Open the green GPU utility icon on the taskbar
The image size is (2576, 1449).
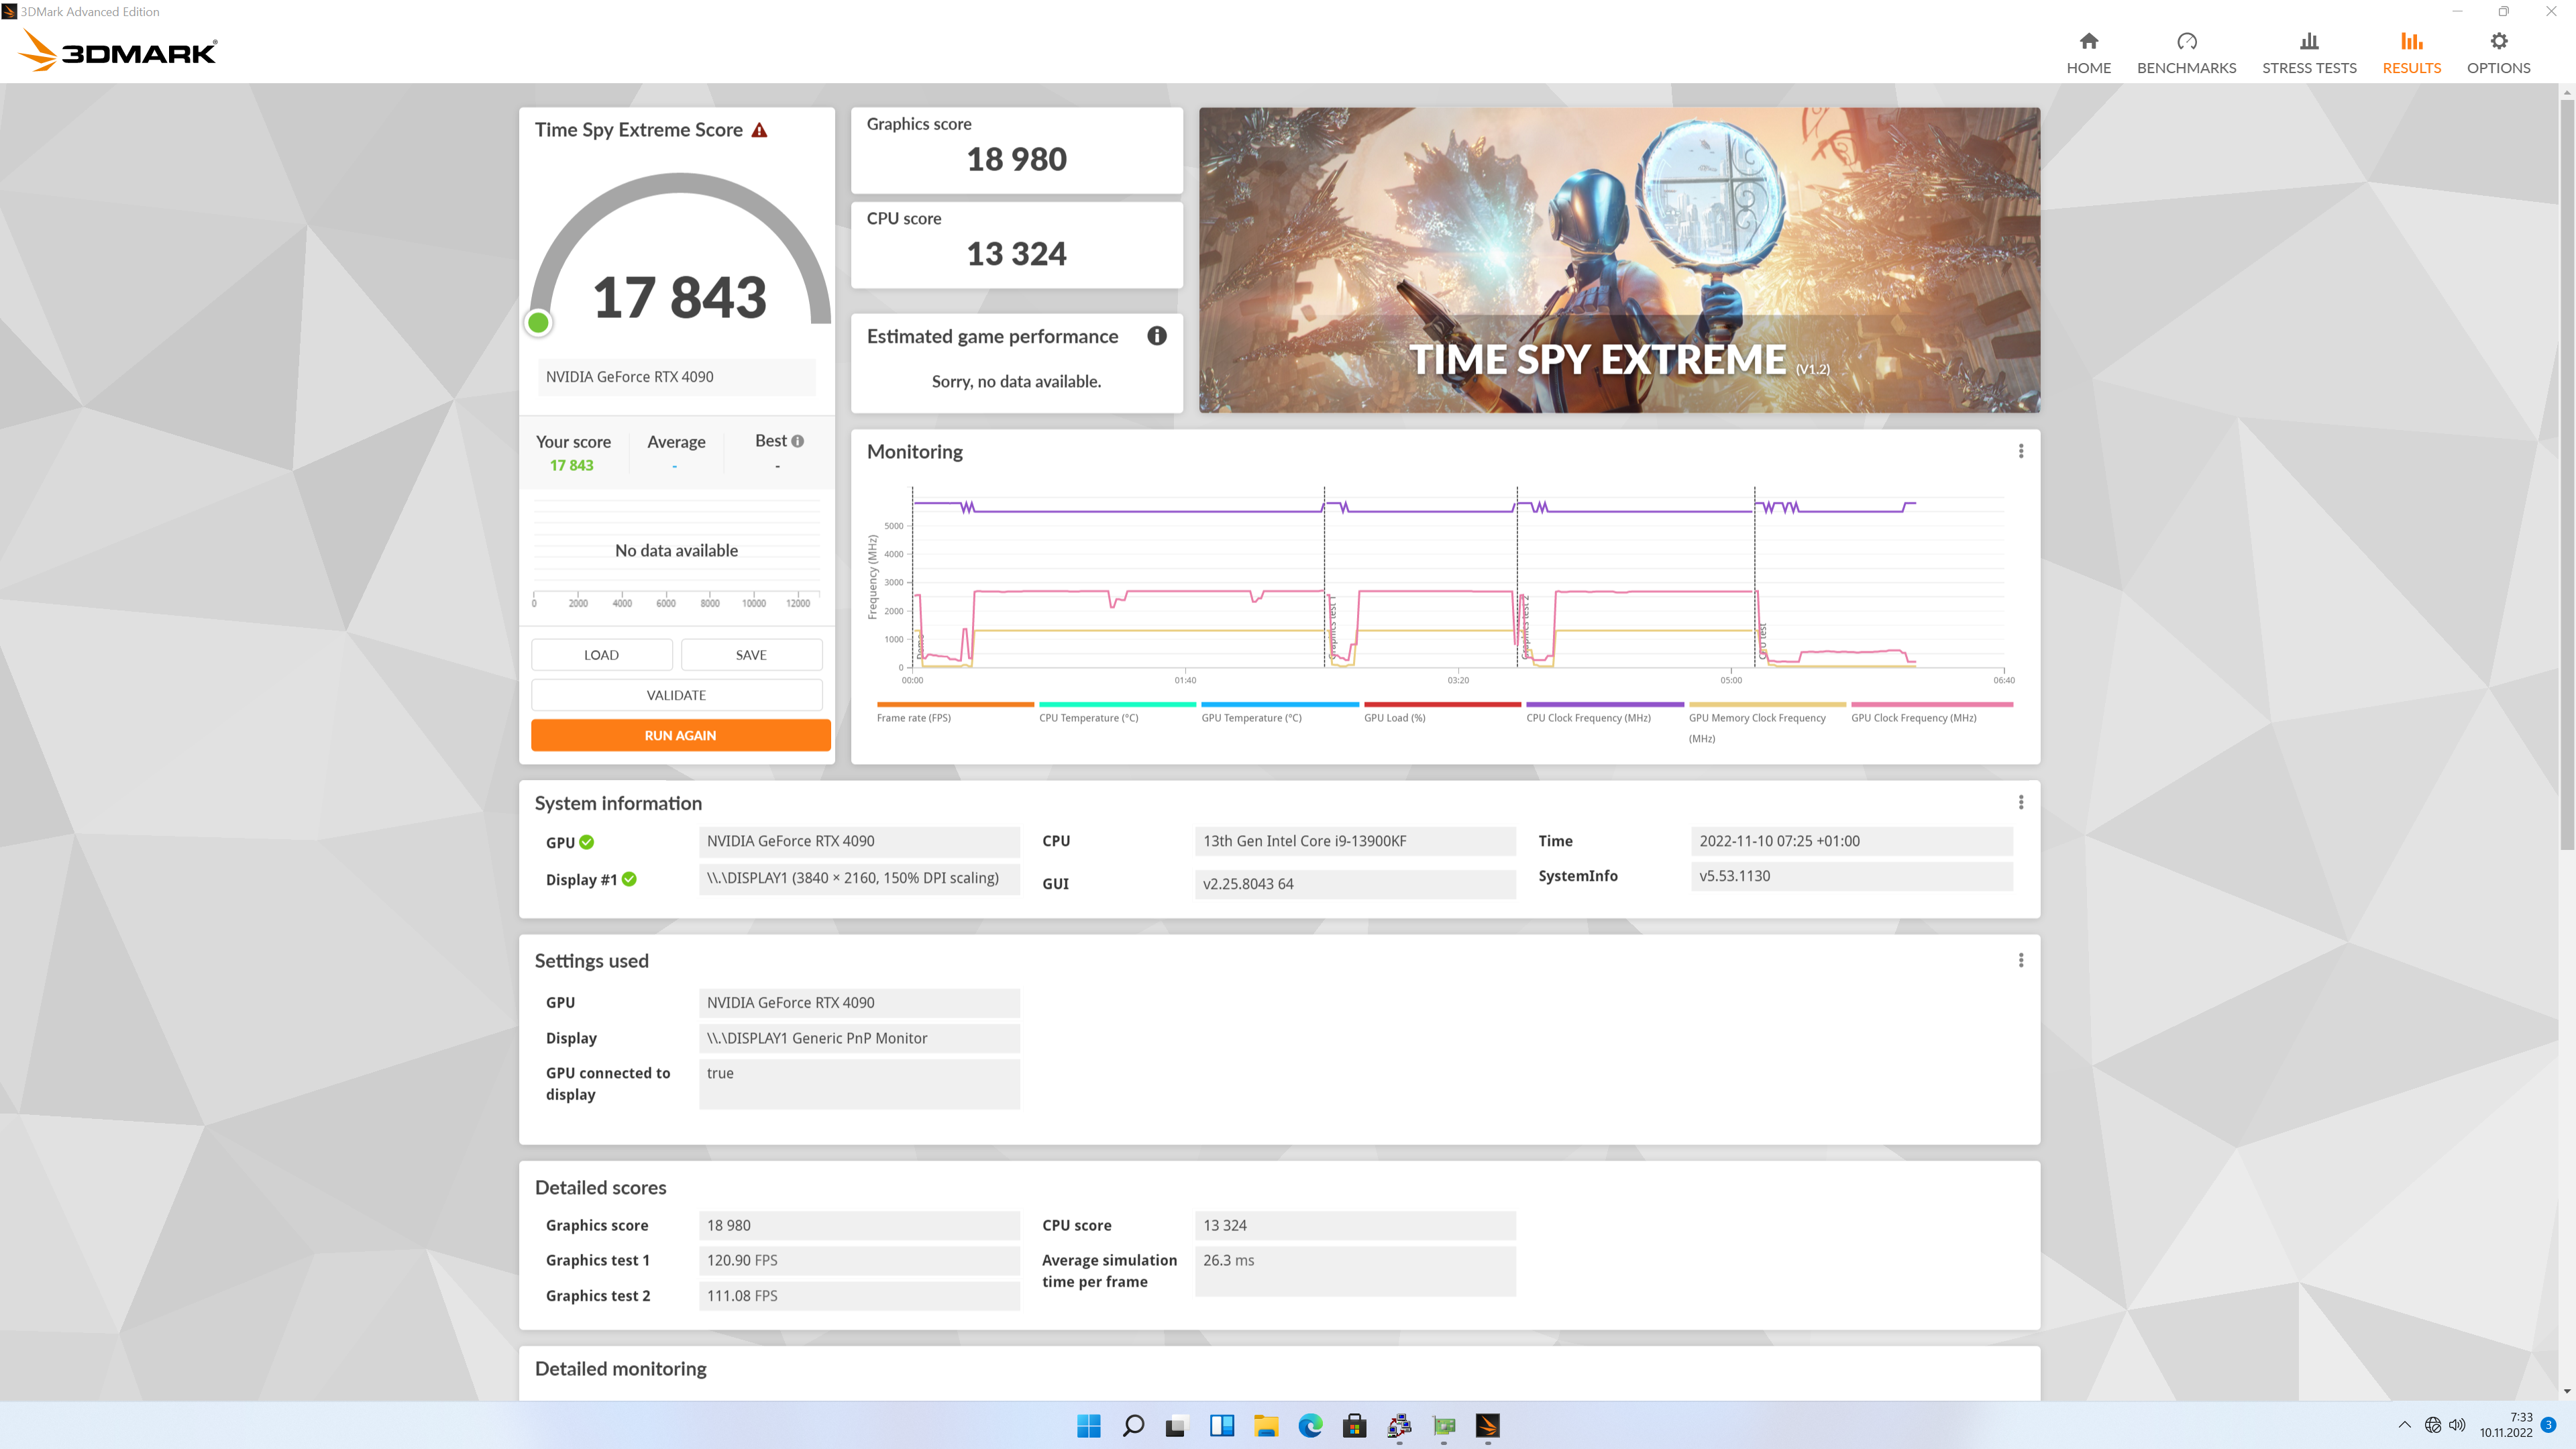(1443, 1425)
